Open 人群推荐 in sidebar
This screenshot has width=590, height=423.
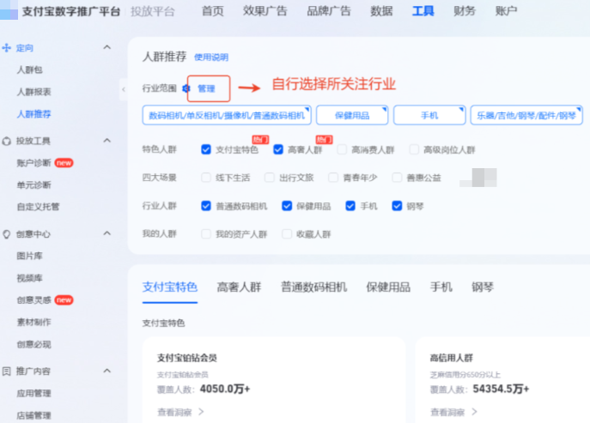pyautogui.click(x=33, y=114)
